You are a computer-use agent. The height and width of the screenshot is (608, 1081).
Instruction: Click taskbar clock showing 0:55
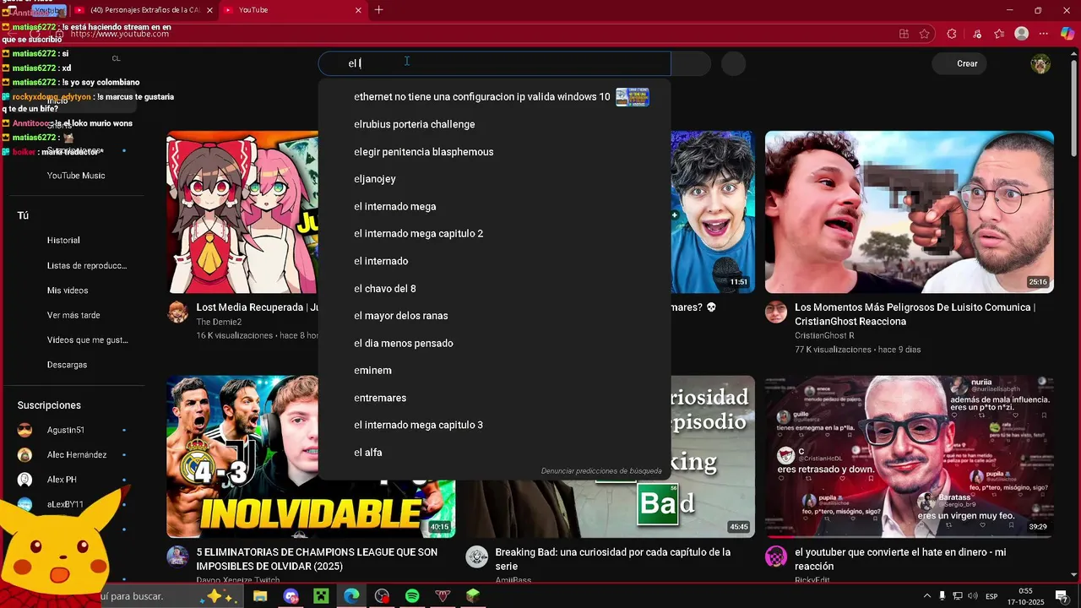coord(1026,596)
